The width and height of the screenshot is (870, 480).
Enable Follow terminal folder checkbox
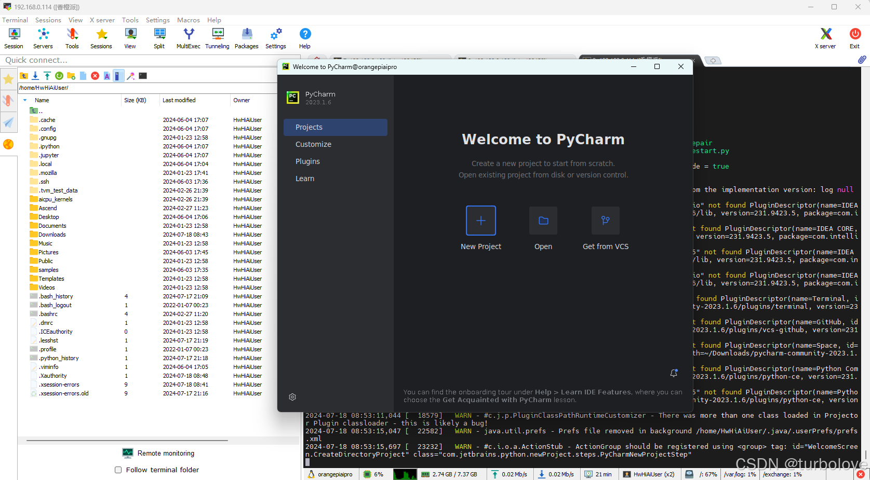[x=118, y=470]
